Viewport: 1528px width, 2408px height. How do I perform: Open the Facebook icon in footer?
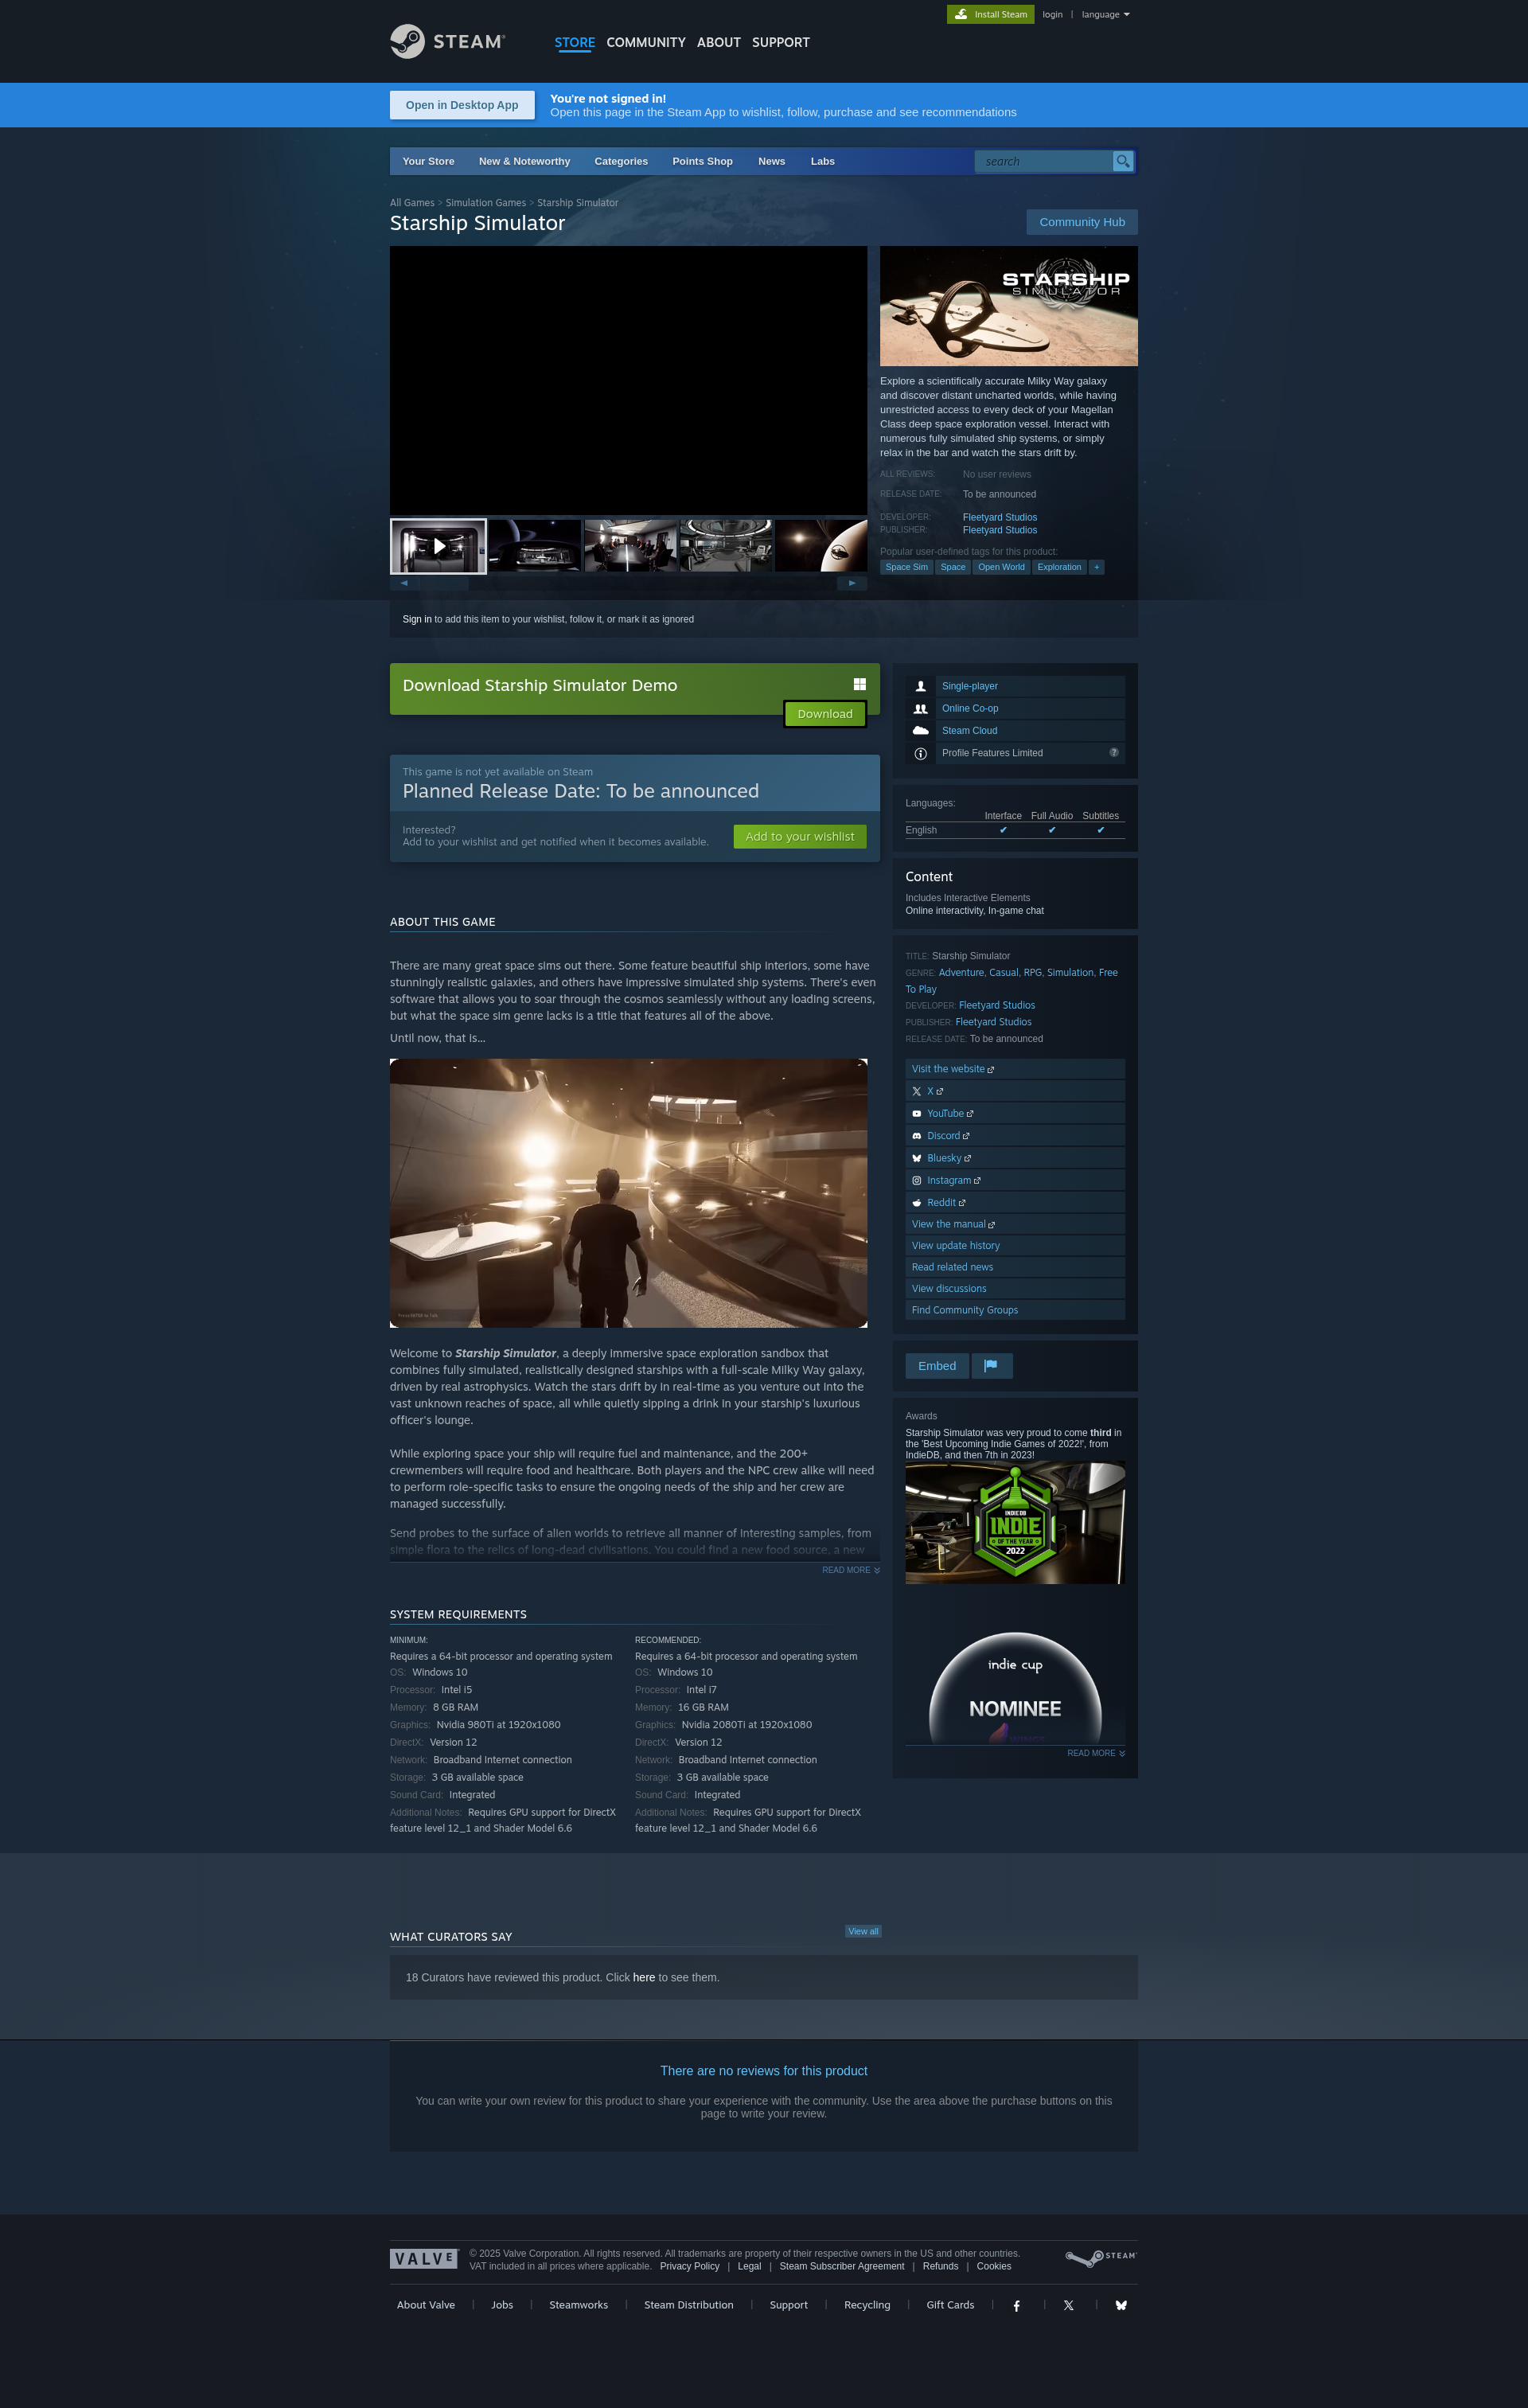[1016, 2305]
